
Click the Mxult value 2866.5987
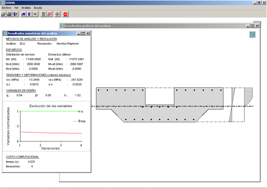click(77, 64)
